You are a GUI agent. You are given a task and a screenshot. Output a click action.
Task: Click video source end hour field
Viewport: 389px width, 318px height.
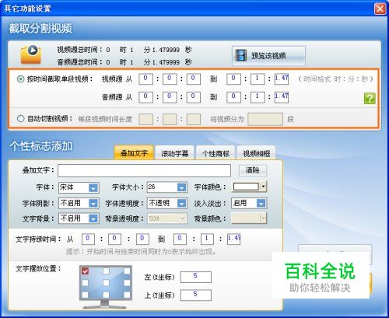pos(233,79)
